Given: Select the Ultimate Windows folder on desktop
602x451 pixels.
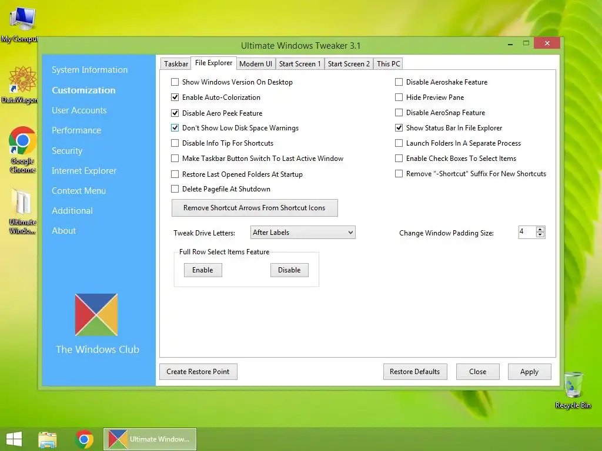Looking at the screenshot, I should pos(22,211).
